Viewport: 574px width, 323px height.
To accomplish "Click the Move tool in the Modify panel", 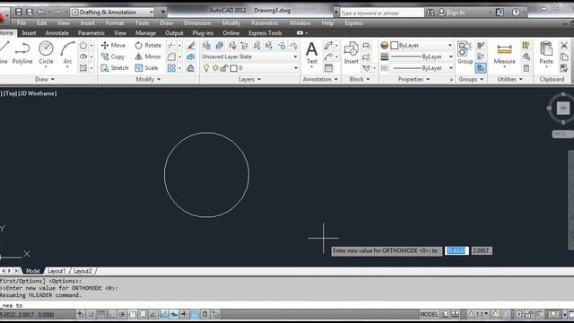I will point(114,45).
